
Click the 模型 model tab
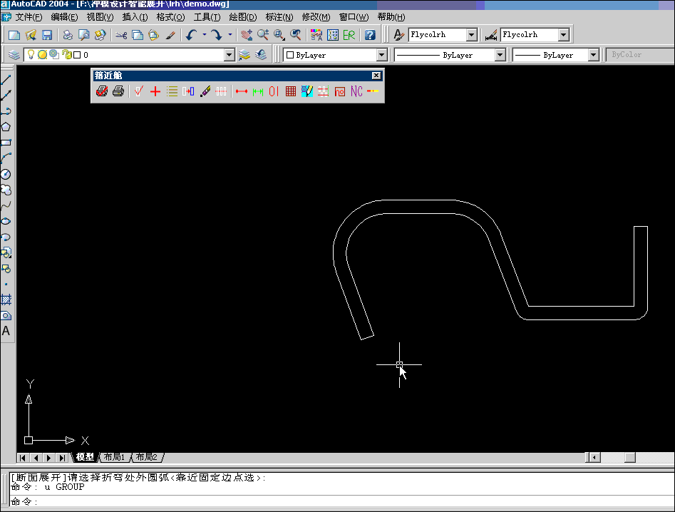point(86,457)
